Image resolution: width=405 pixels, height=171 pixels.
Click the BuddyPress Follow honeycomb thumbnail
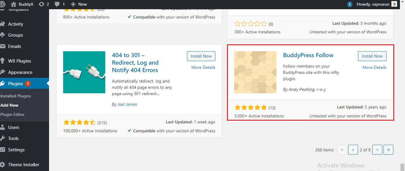point(255,72)
